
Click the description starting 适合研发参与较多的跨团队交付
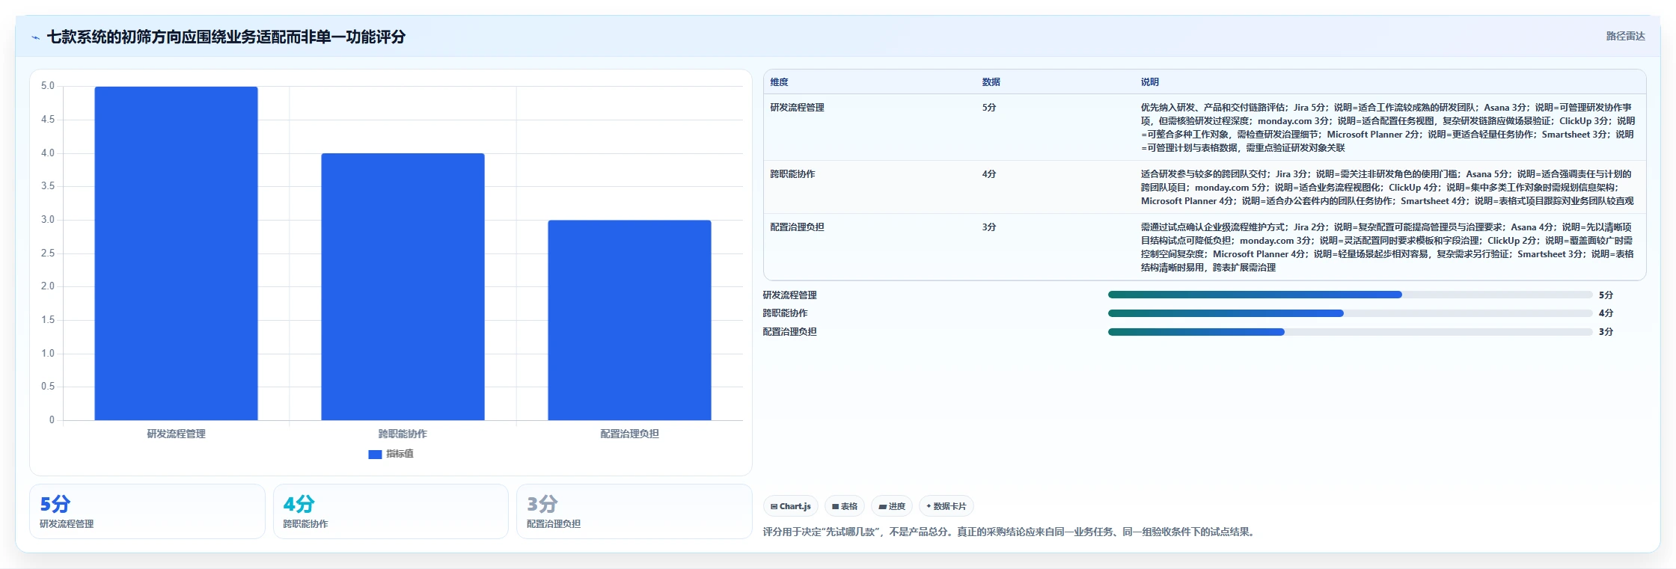1388,188
